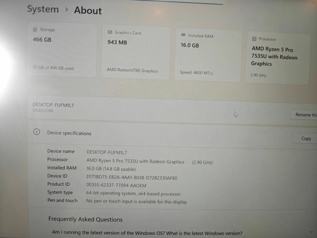The width and height of the screenshot is (317, 238).
Task: Click the chevron beside the Windows FAQ
Action: pos(311,232)
